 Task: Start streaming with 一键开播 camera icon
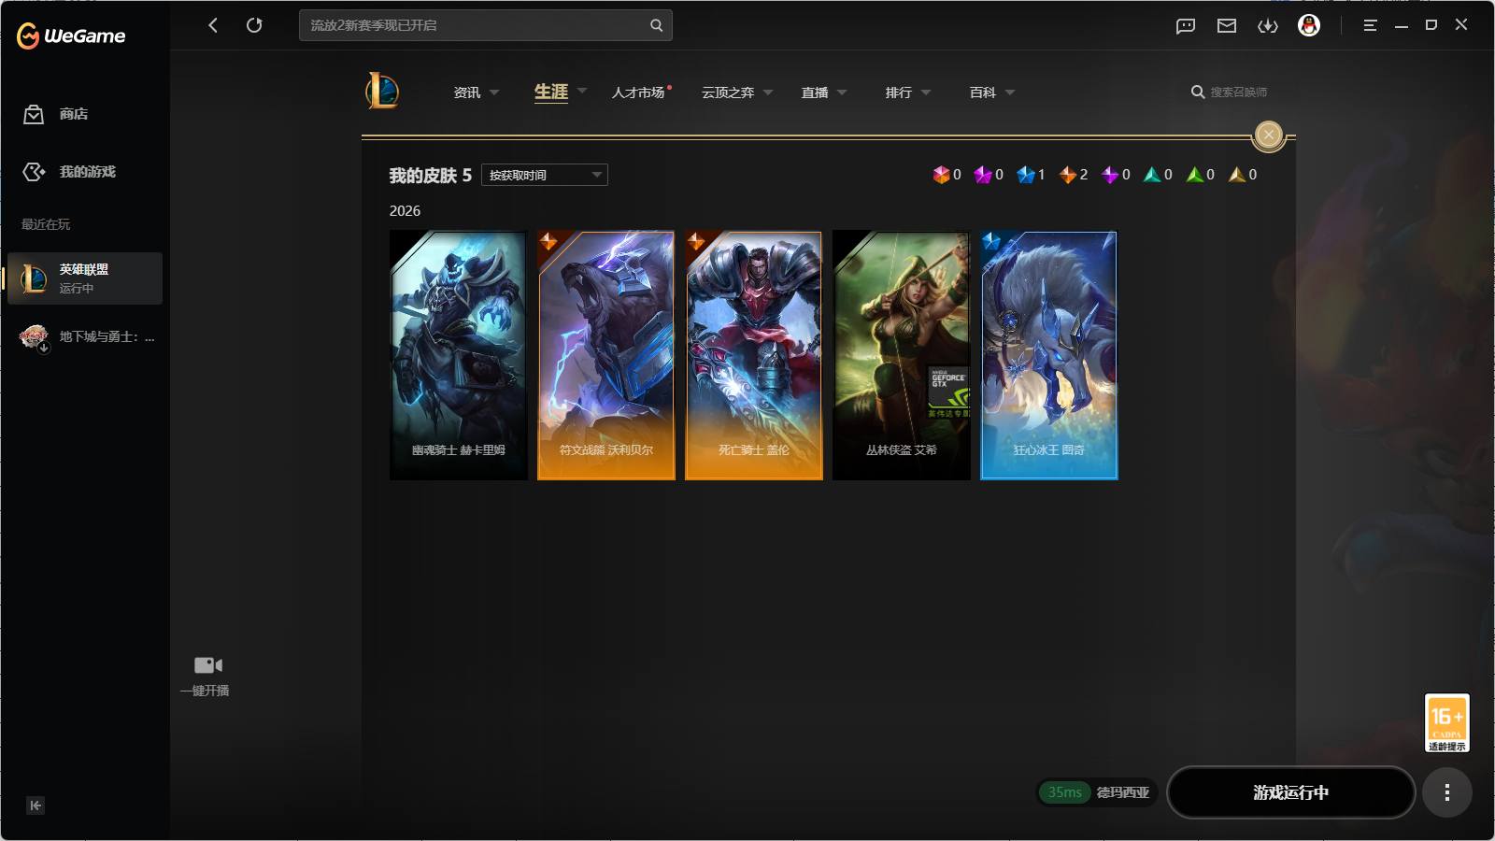206,677
